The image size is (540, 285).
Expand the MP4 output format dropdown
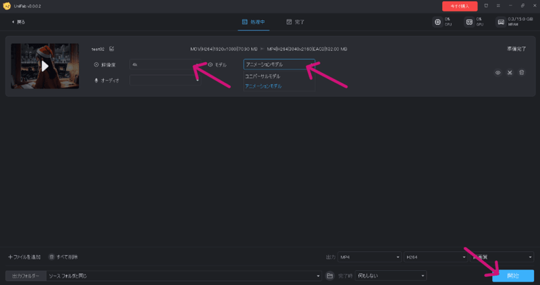coord(369,257)
